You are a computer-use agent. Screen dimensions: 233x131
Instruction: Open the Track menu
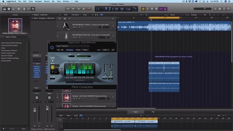(31, 1)
